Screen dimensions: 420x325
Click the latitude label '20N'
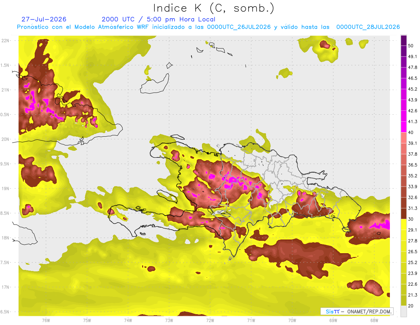(x=6, y=139)
